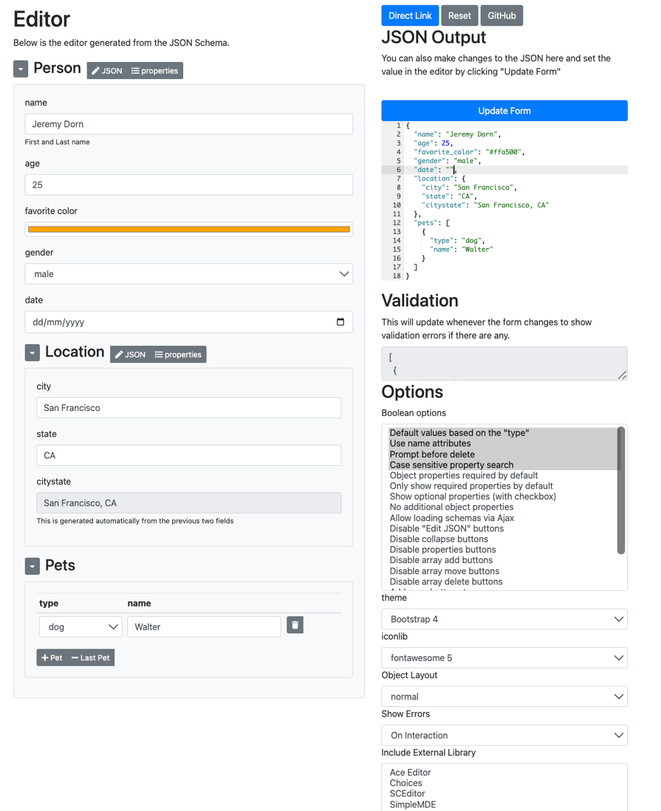Click the Location JSON edit button
The height and width of the screenshot is (811, 661).
click(130, 355)
